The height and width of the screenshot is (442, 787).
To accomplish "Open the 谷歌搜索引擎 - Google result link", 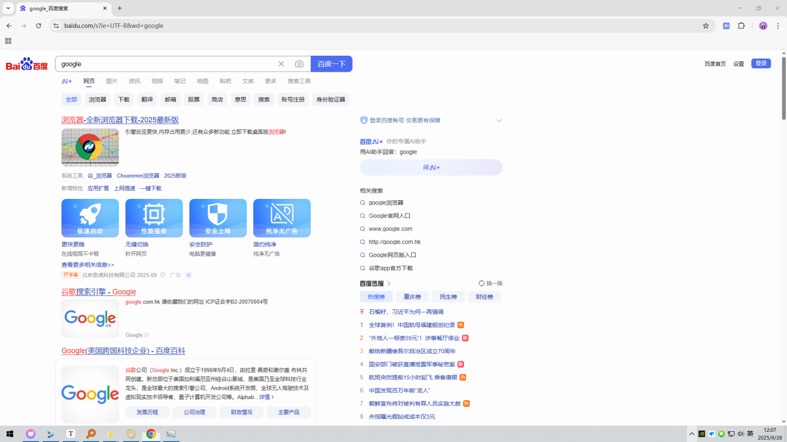I will tap(99, 292).
